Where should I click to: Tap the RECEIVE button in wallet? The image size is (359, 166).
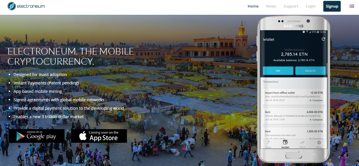coord(310,71)
